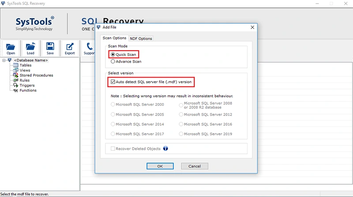Choose Microsoft SQL Server 2014 option
Viewport: 353px width, 197px height.
(113, 124)
